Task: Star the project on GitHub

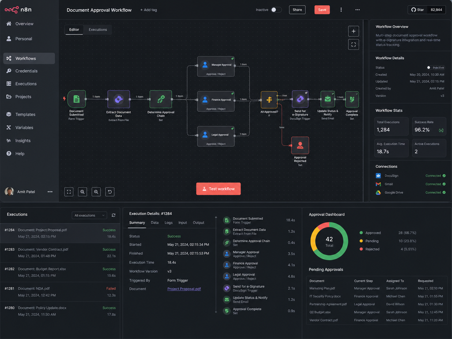Action: [418, 10]
